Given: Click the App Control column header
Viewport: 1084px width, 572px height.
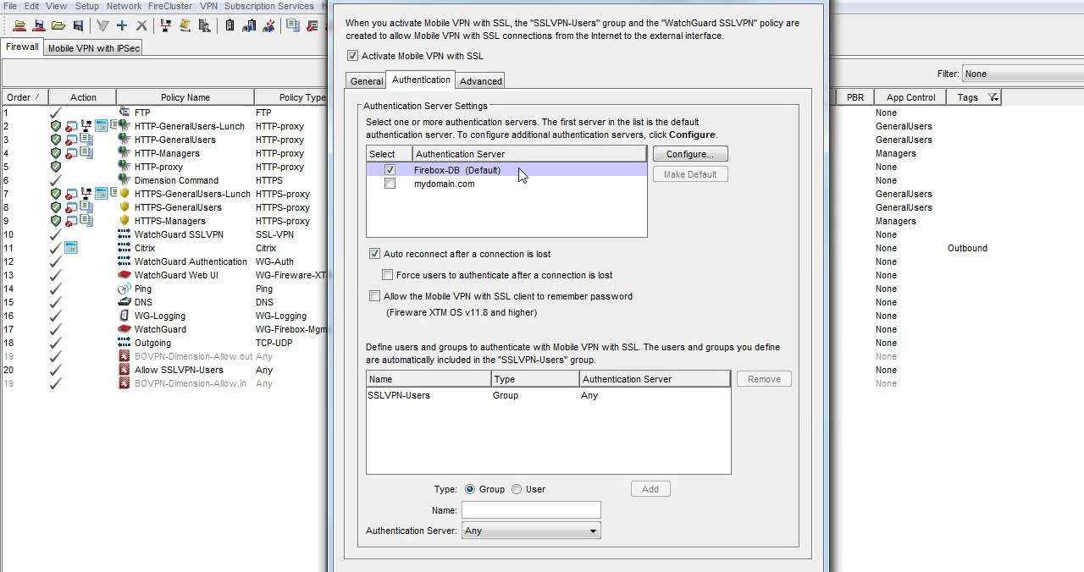Looking at the screenshot, I should [910, 97].
